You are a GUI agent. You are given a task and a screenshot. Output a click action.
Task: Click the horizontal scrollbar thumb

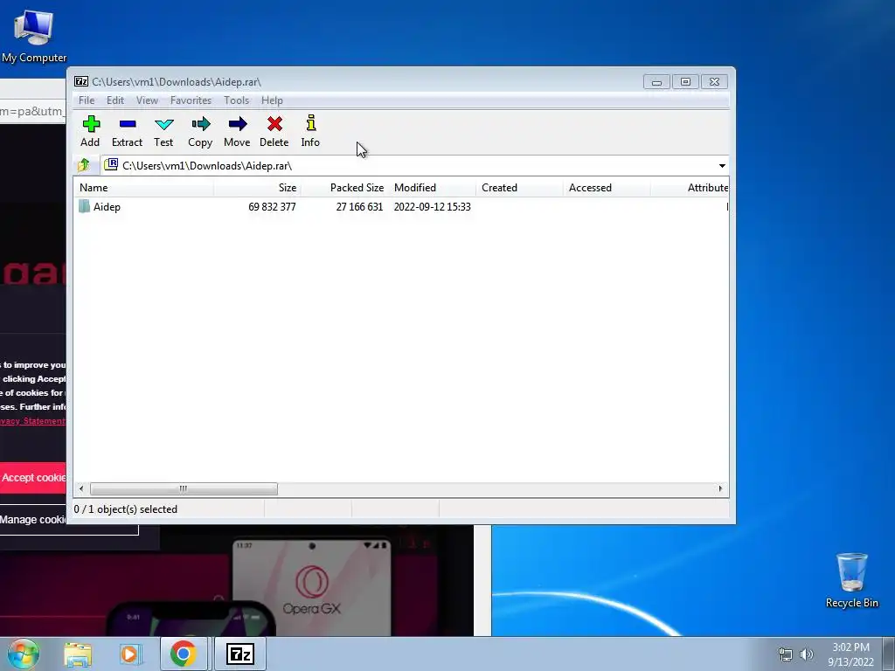tap(184, 489)
